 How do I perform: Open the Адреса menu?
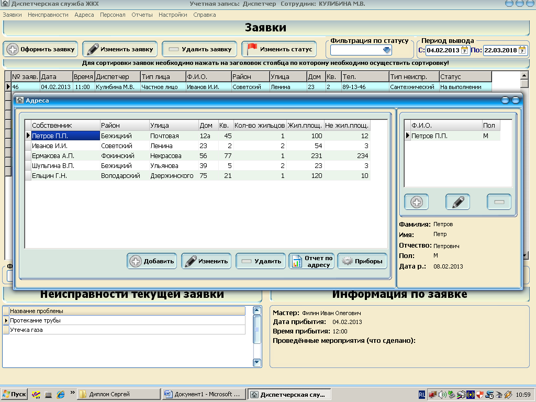tap(84, 15)
